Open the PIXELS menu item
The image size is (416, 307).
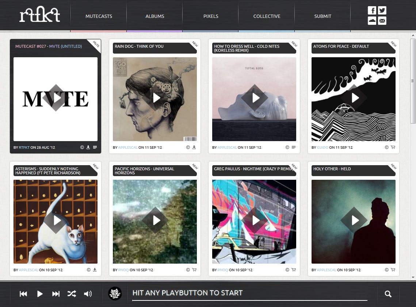tap(211, 16)
